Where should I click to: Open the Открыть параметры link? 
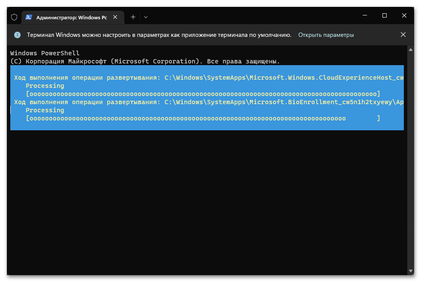(326, 35)
